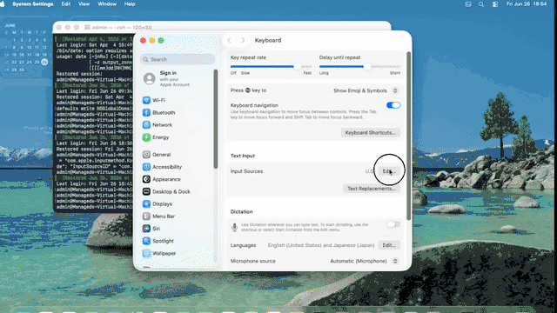Expand the Show Emoji & Symbols dropdown

click(x=366, y=90)
